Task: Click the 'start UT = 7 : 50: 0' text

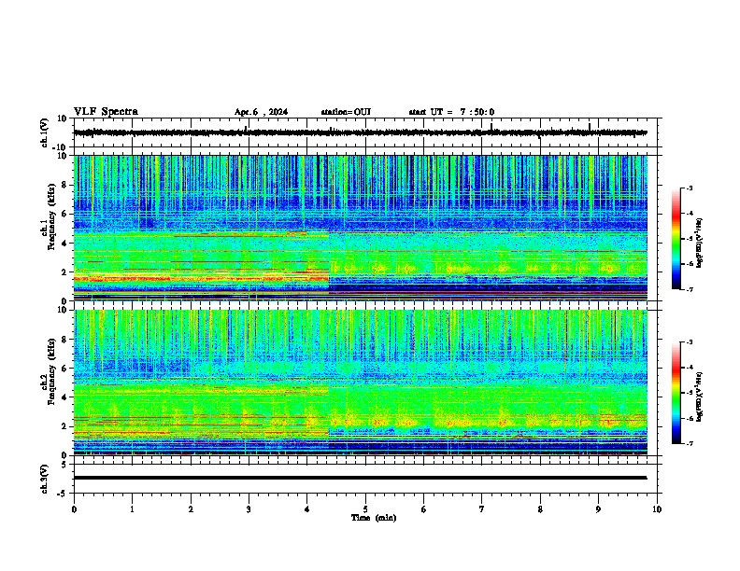Action: [451, 112]
